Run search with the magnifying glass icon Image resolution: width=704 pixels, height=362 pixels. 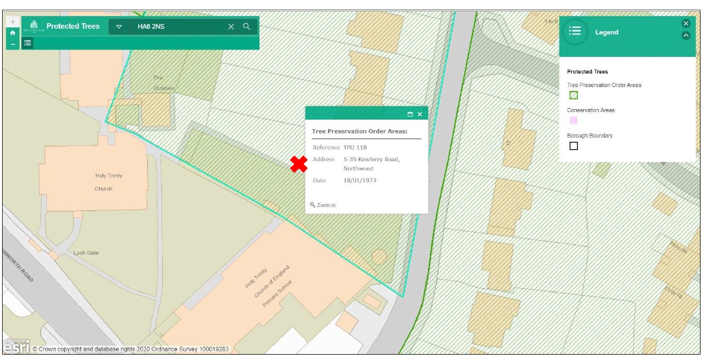pyautogui.click(x=247, y=26)
